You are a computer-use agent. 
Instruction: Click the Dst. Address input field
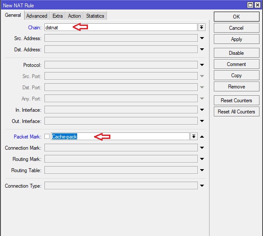click(x=121, y=49)
